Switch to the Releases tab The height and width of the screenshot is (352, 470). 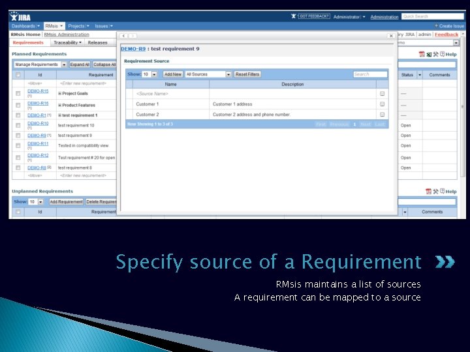[x=97, y=42]
